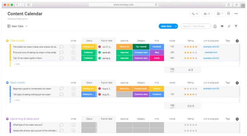Open the New Item dropdown arrow
Screen dimensions: 247x136
175,26
